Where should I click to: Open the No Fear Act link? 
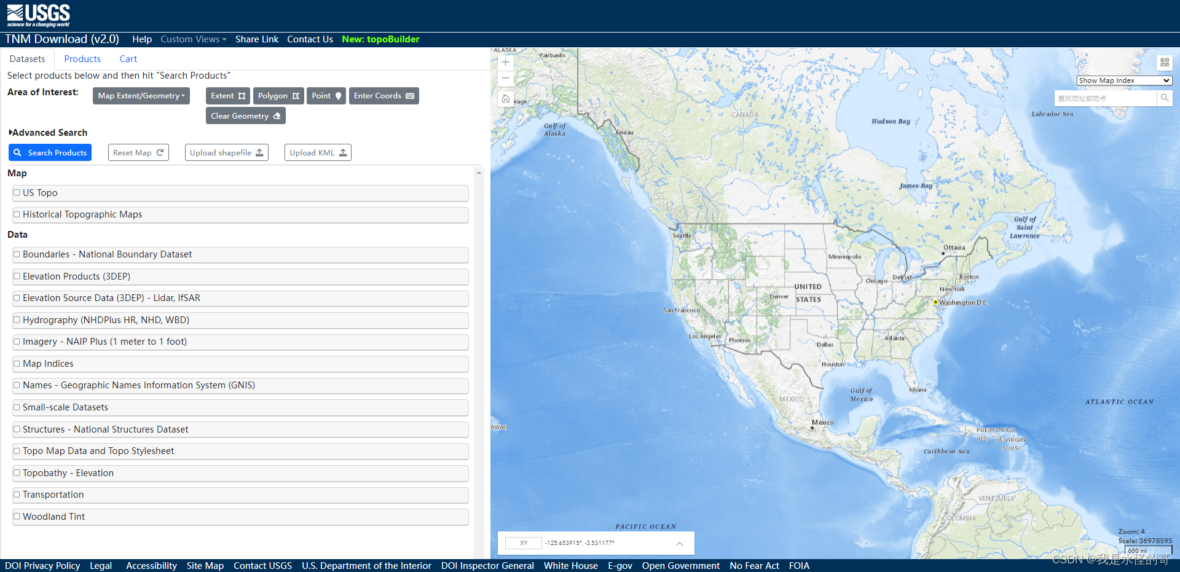click(x=754, y=566)
